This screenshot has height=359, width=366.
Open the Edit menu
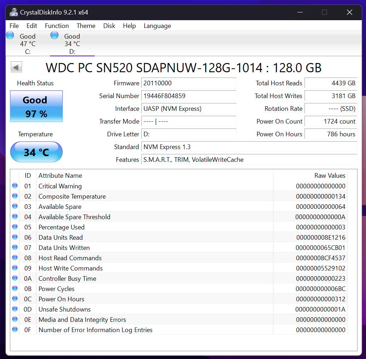point(32,26)
